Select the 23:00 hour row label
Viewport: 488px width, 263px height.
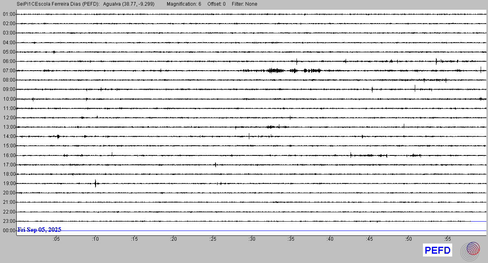pyautogui.click(x=9, y=221)
